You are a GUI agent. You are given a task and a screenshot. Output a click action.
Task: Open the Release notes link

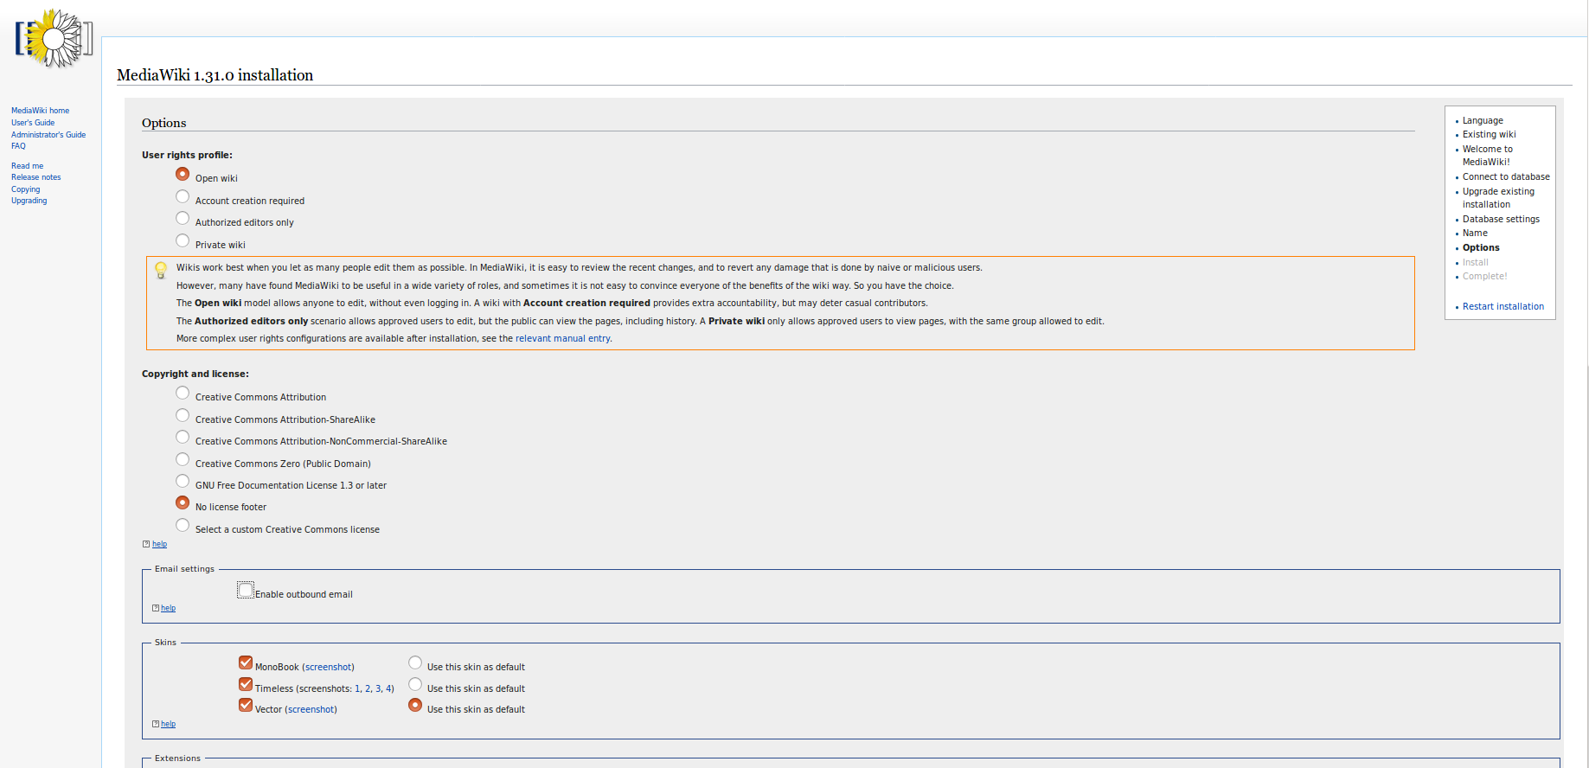[35, 177]
